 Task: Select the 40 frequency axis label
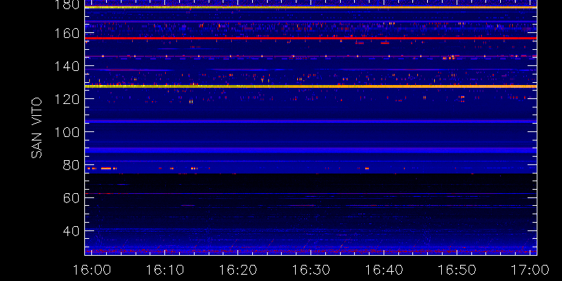click(x=71, y=231)
